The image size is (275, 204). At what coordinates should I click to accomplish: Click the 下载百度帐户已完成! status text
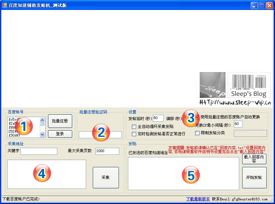21,199
